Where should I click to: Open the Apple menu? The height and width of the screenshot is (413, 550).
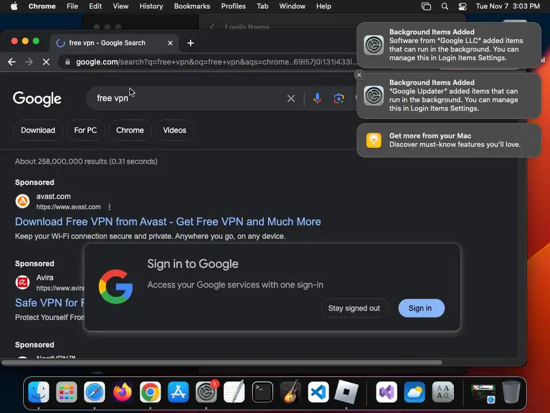[x=14, y=6]
